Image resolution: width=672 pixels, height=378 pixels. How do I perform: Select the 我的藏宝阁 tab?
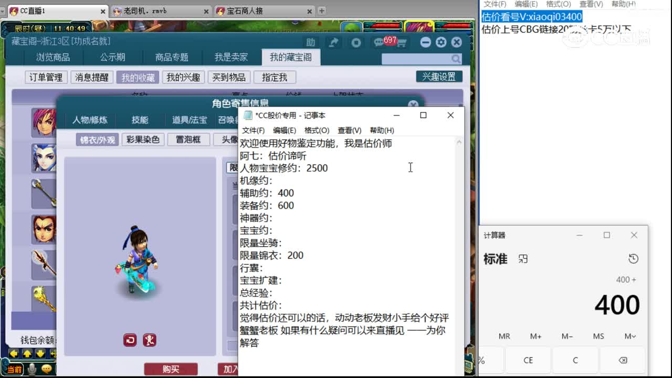(290, 58)
